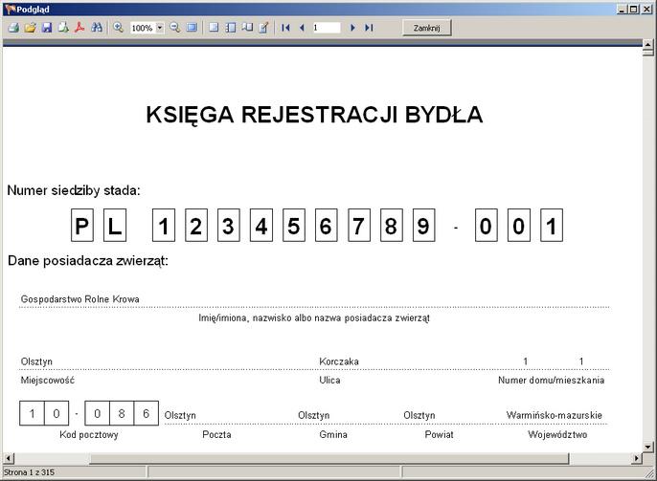The height and width of the screenshot is (481, 657).
Task: Switch to full screen view icon
Action: tap(192, 28)
